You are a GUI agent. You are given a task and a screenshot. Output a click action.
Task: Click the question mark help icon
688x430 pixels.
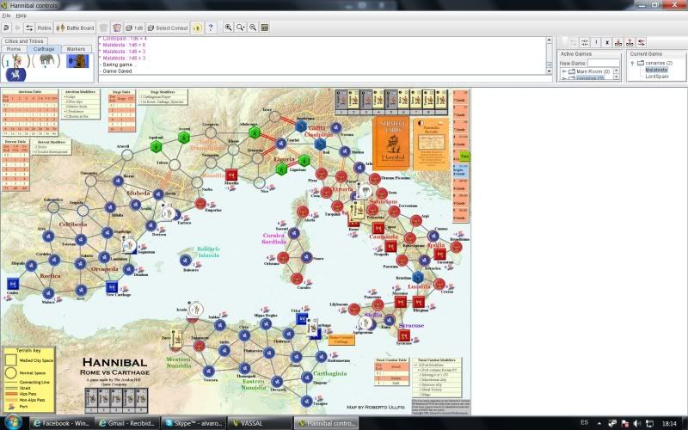(211, 28)
